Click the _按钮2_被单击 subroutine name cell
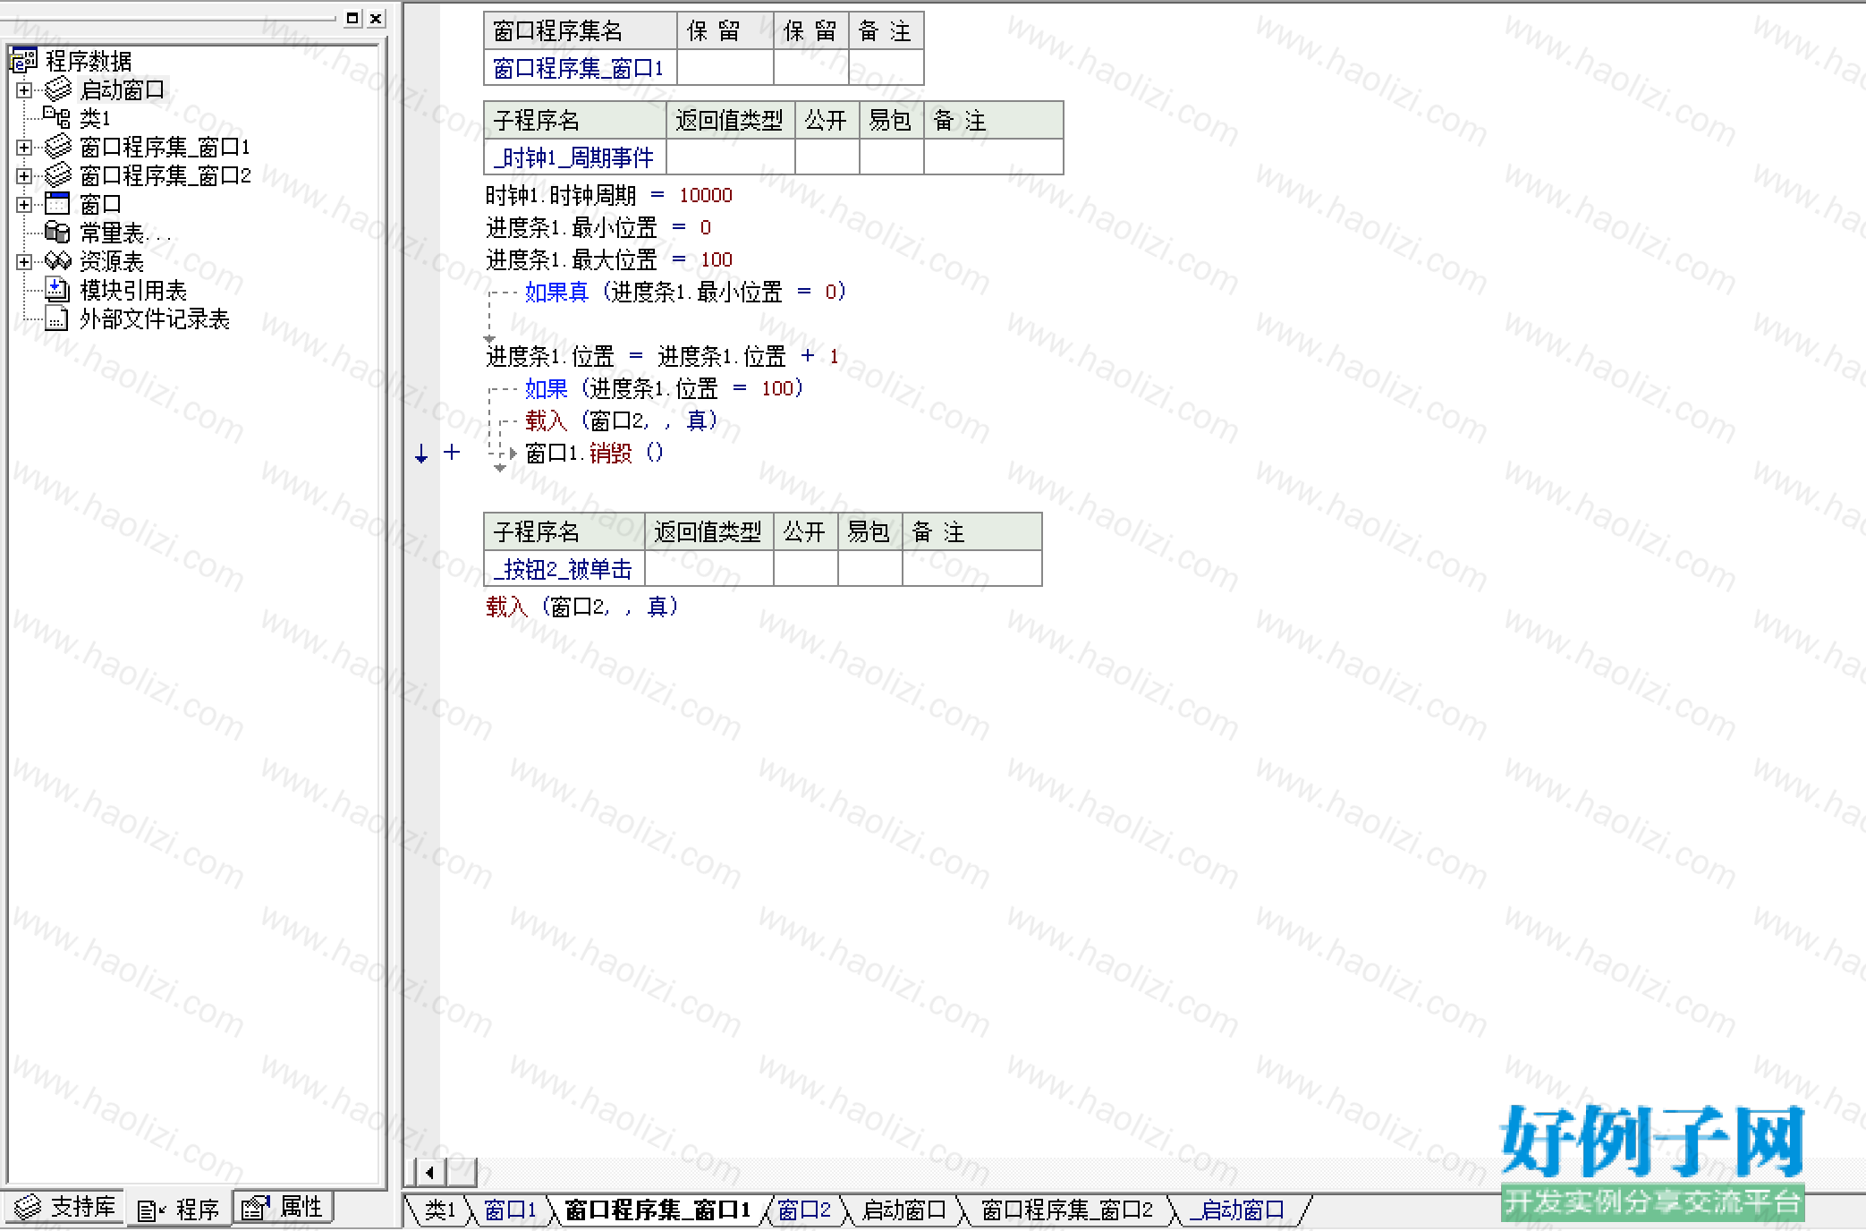The height and width of the screenshot is (1231, 1866). [564, 569]
